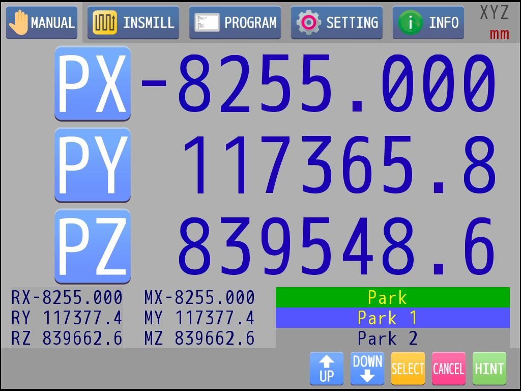The height and width of the screenshot is (391, 521).
Task: Switch to the INSMILL tab
Action: [133, 22]
